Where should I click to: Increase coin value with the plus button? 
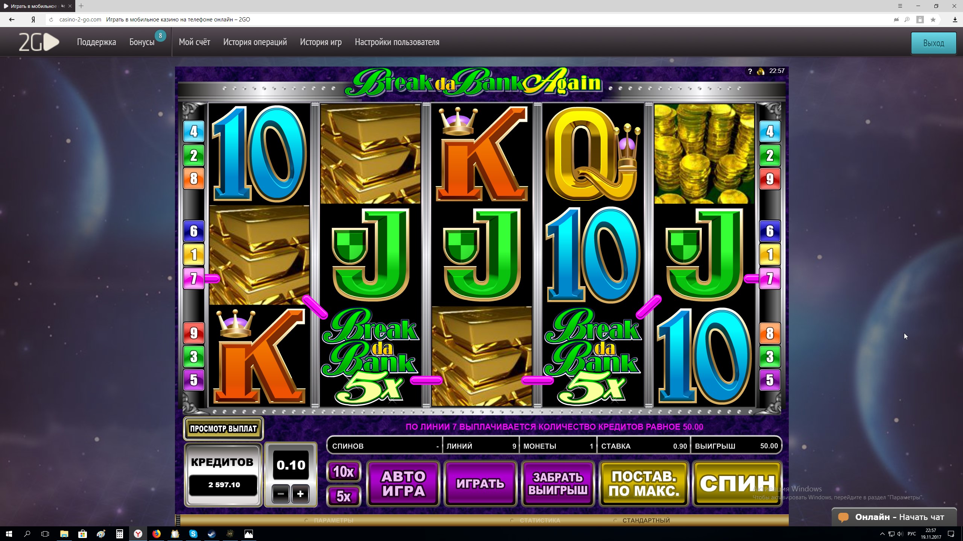300,494
